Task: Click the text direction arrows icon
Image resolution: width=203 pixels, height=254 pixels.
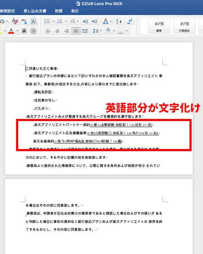Action: coord(129,21)
